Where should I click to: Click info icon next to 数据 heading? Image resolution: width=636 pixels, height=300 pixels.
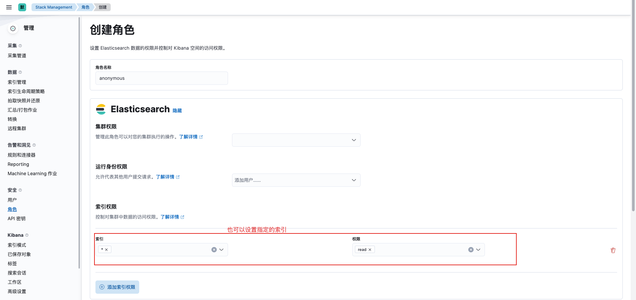point(20,72)
